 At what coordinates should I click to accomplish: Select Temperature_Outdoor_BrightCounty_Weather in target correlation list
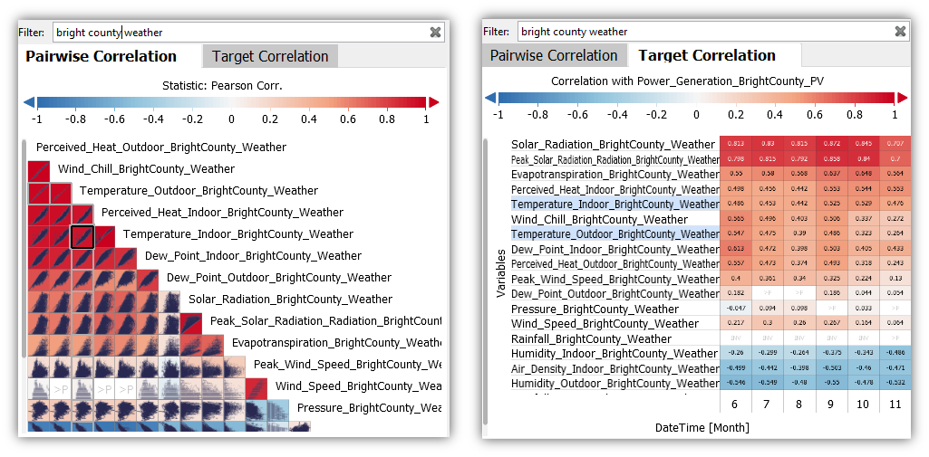[x=614, y=234]
